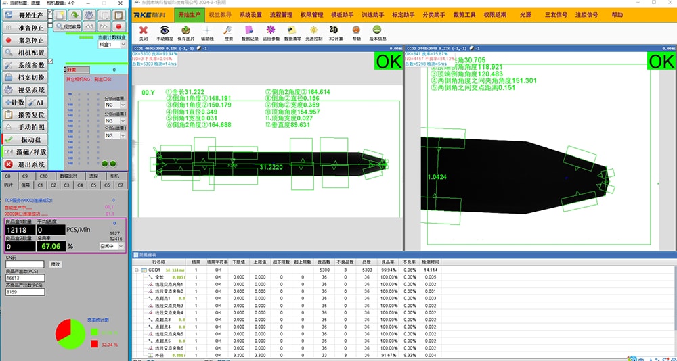Click the 手动触发 eye icon
The image size is (677, 361).
click(x=165, y=32)
